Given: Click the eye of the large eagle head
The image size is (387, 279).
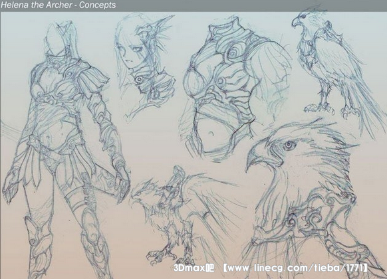Looking at the screenshot, I should [x=289, y=145].
